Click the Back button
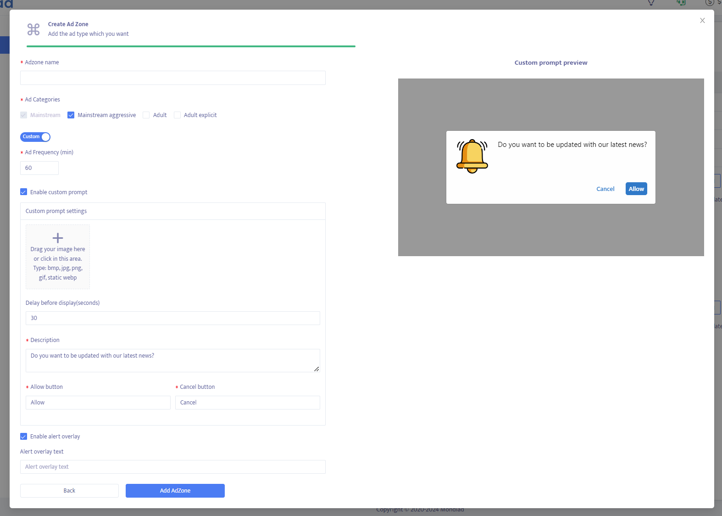 pyautogui.click(x=69, y=491)
